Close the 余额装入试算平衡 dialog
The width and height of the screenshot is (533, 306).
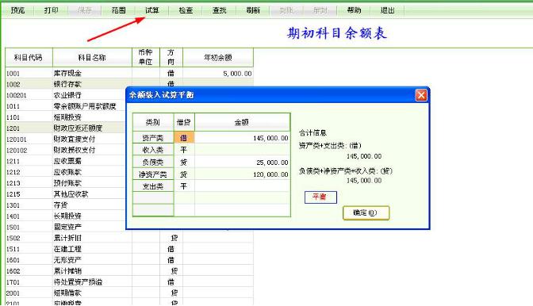(421, 95)
